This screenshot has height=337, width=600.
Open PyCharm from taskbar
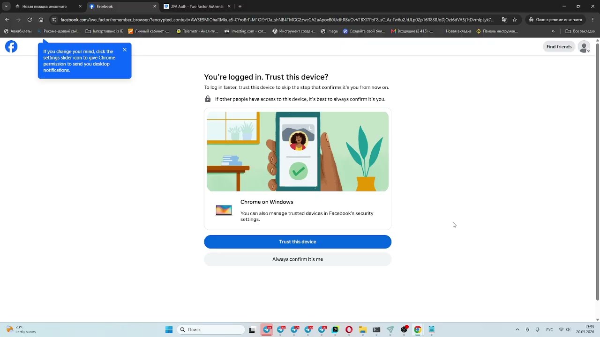click(x=335, y=330)
